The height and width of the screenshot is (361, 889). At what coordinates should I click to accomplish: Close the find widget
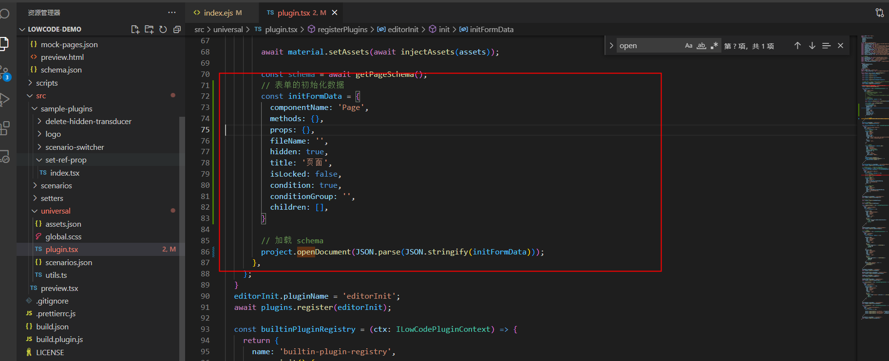click(x=840, y=46)
